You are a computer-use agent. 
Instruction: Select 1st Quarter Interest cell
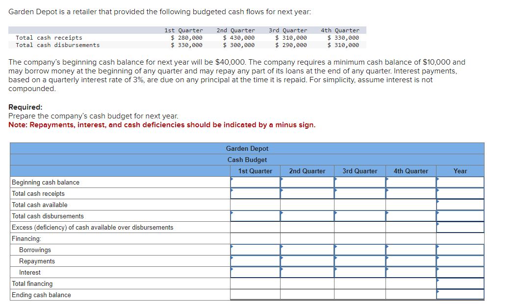(x=255, y=272)
